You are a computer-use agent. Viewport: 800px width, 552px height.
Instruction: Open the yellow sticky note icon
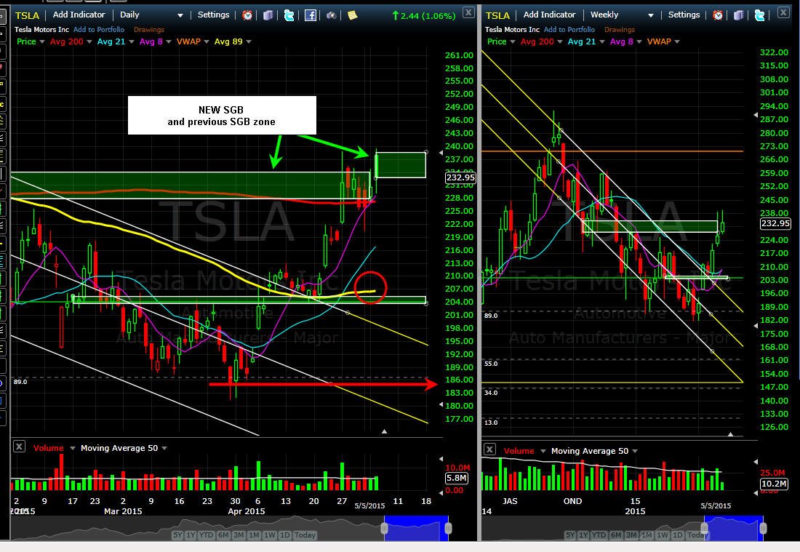tap(353, 15)
